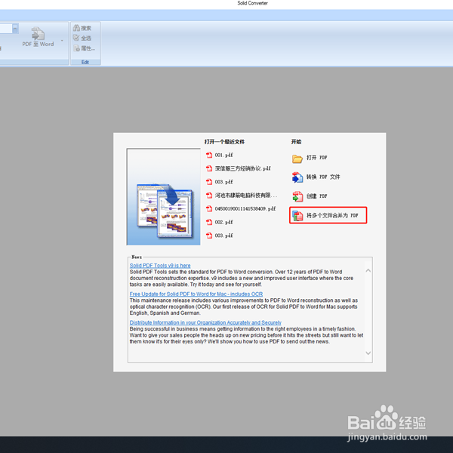Click the 转换 PDF 文件 icon

pos(297,177)
